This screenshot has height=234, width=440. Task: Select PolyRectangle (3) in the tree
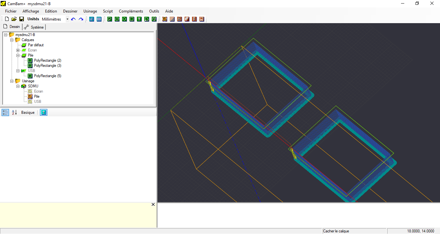(48, 66)
